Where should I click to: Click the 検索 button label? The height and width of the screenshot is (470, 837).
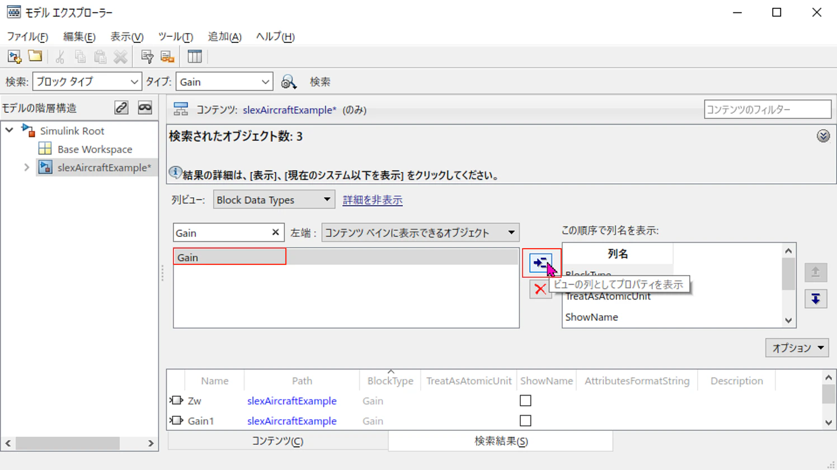click(x=320, y=82)
